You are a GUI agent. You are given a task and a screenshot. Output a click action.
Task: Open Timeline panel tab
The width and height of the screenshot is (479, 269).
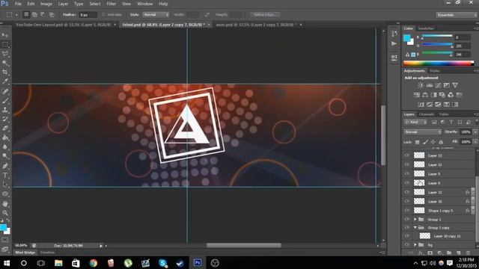coord(47,253)
